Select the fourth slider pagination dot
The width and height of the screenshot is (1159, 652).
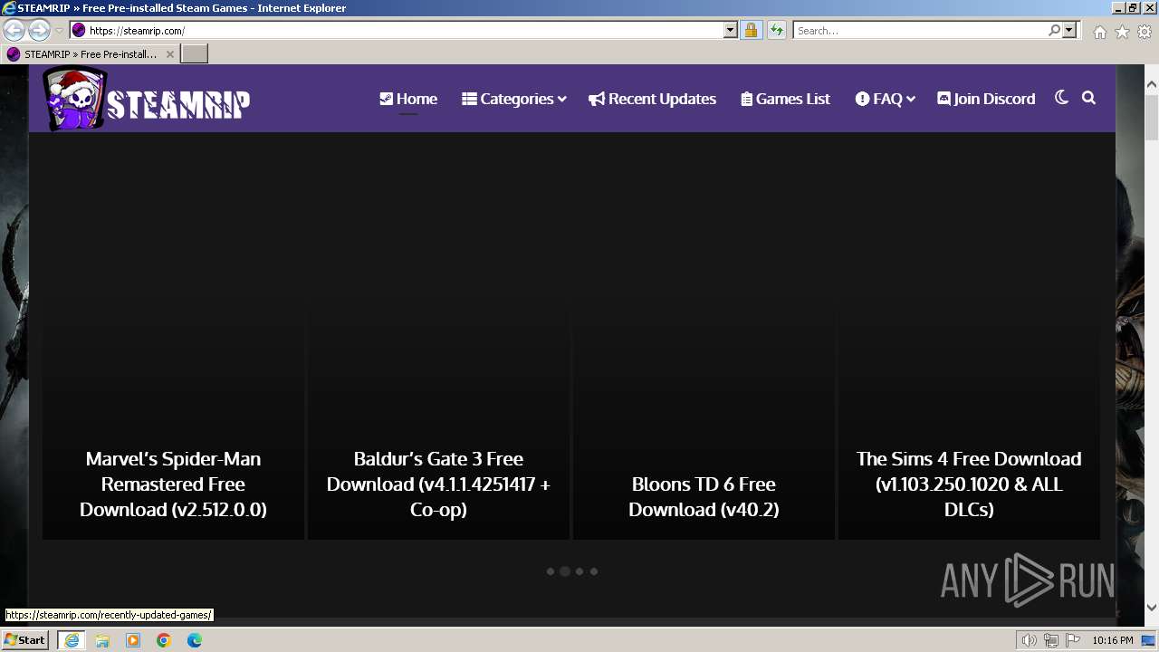[x=594, y=571]
